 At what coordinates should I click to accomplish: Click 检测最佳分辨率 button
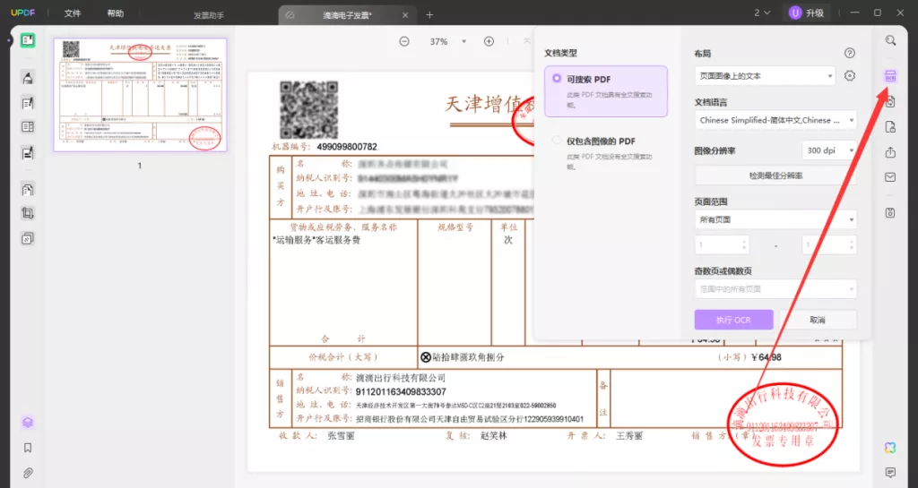click(x=775, y=176)
